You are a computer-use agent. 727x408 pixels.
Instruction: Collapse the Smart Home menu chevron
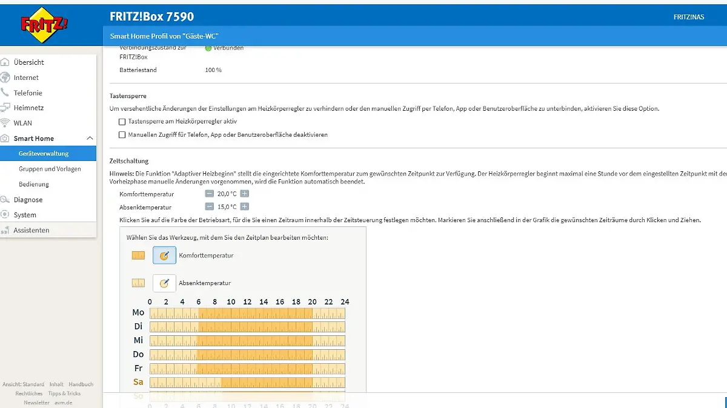[x=90, y=139]
